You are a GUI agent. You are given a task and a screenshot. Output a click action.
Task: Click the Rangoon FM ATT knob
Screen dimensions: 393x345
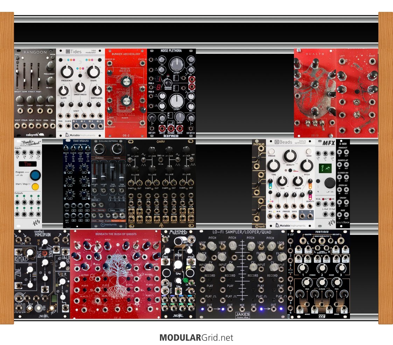[x=51, y=81]
